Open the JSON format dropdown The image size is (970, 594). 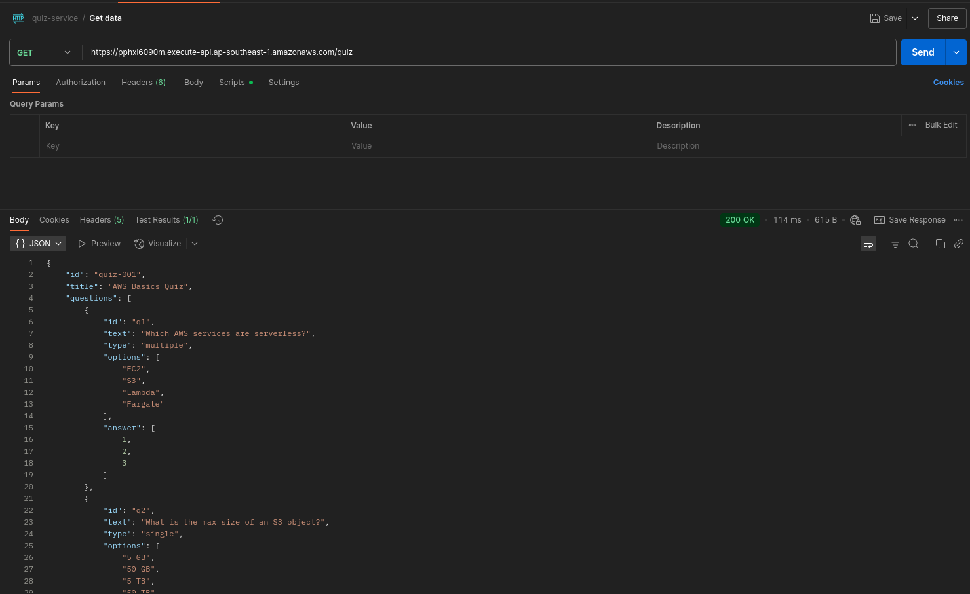[38, 244]
